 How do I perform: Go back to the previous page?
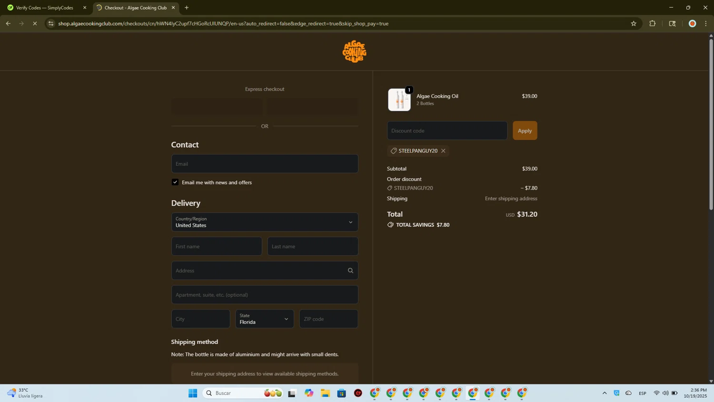pyautogui.click(x=8, y=23)
